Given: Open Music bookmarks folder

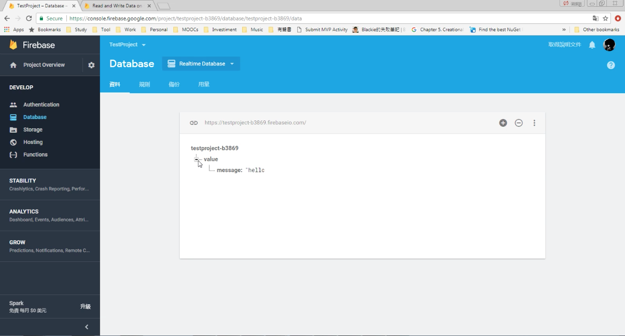Looking at the screenshot, I should coord(252,30).
